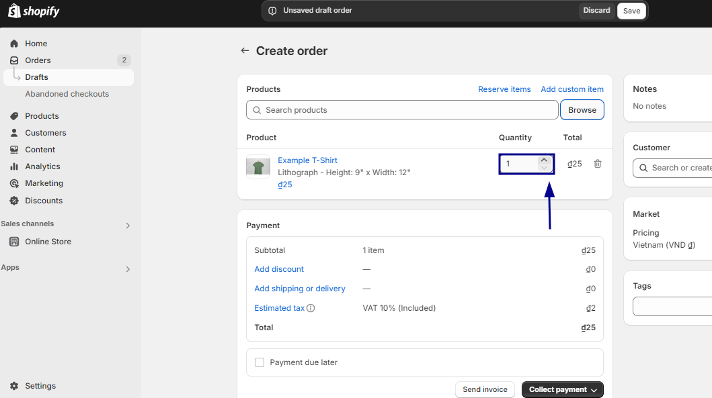Click the Analytics bar chart icon
This screenshot has width=712, height=398.
14,166
